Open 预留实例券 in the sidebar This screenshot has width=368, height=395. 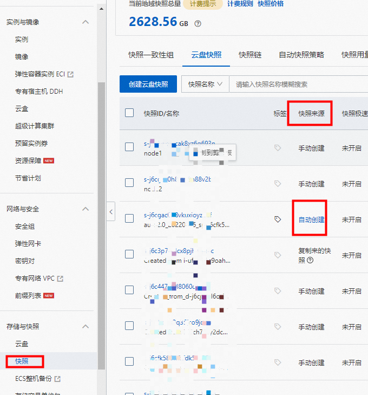click(31, 144)
